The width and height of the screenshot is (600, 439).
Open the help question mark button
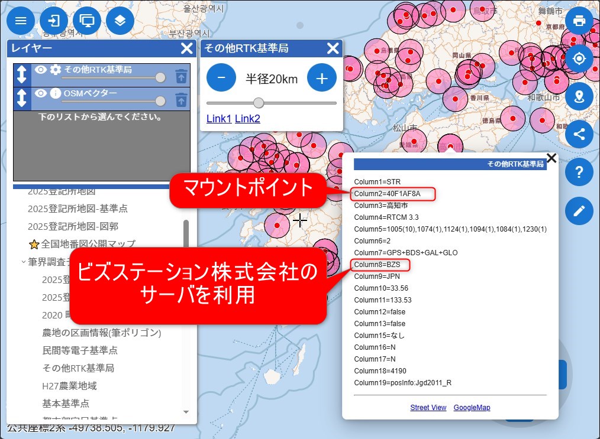(x=579, y=172)
